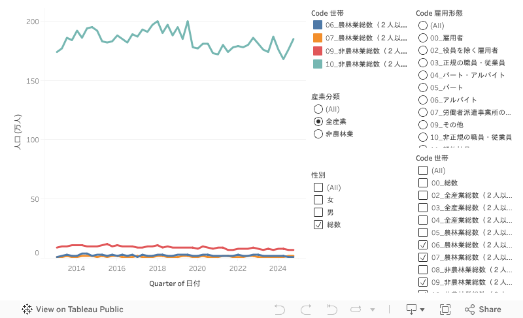The image size is (523, 318).
Task: Choose 06_アルバイト in 雇用形態 filter list
Action: (x=423, y=100)
